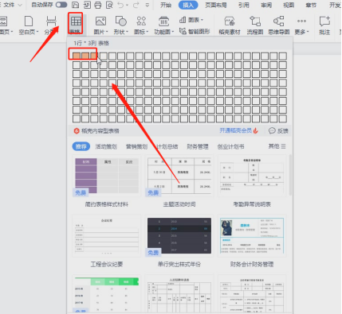Expand the 其他 category list
The width and height of the screenshot is (342, 314).
pyautogui.click(x=277, y=146)
